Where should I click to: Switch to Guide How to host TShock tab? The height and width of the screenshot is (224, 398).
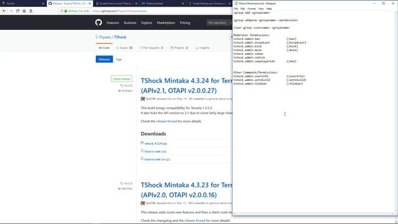click(x=116, y=4)
